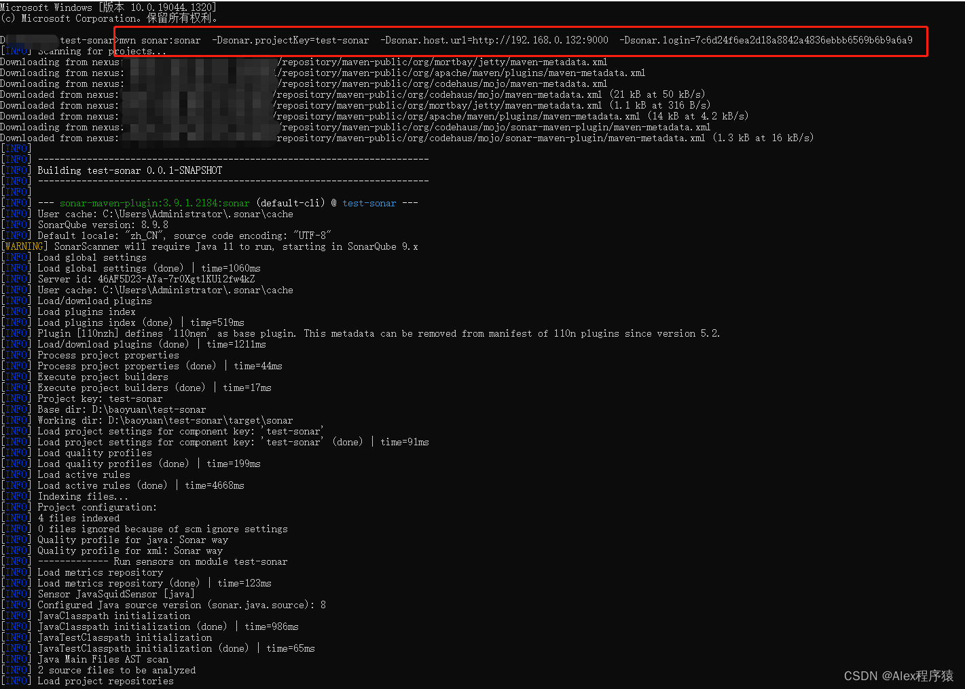Screen dimensions: 965x689
Task: Click the 'sonar-maven-plugin:3.9.1.2184:sonar' green text
Action: click(155, 203)
